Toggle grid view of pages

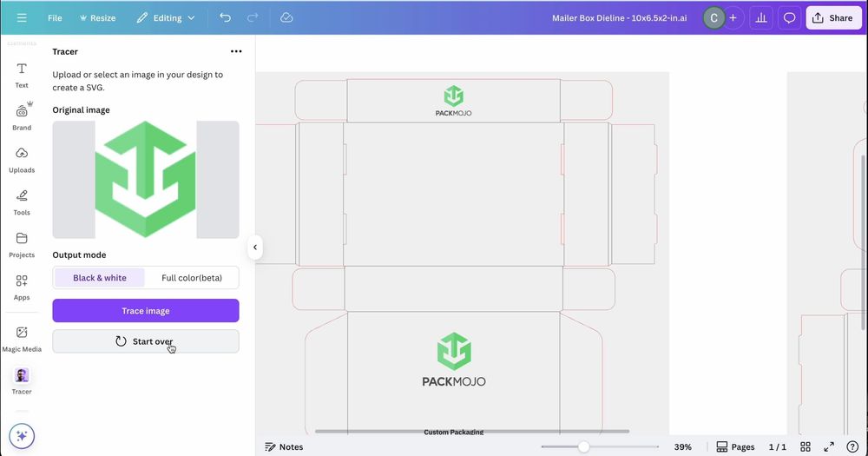(x=806, y=446)
